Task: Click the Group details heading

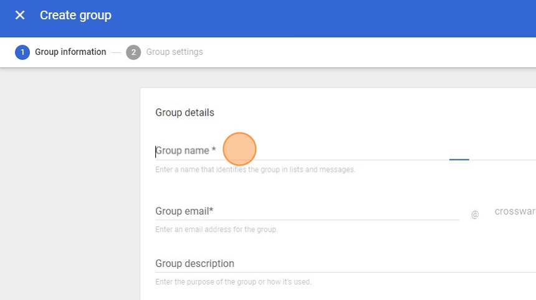Action: pos(184,113)
